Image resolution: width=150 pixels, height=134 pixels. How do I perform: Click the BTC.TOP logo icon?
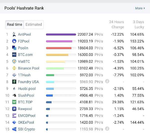tap(14, 102)
